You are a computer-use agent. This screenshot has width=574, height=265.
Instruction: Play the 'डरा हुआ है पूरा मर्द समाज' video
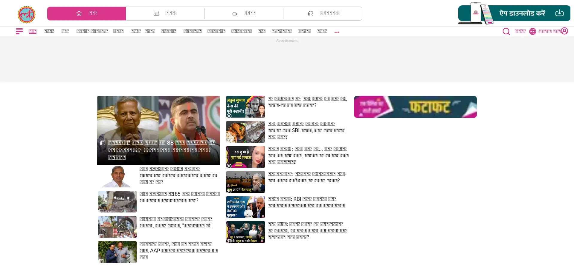245,157
